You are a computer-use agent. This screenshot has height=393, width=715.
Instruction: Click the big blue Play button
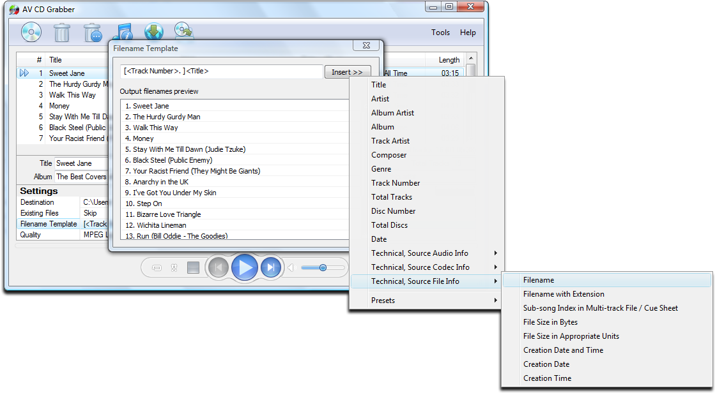click(245, 268)
